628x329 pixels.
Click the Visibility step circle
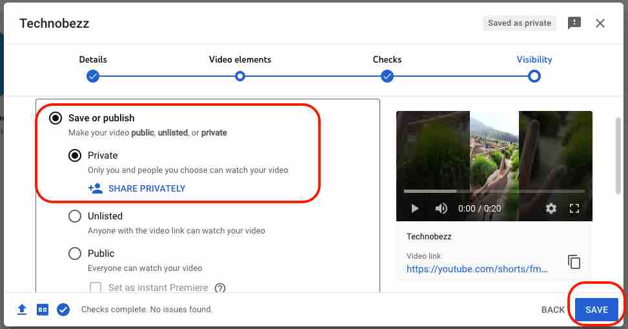coord(534,76)
